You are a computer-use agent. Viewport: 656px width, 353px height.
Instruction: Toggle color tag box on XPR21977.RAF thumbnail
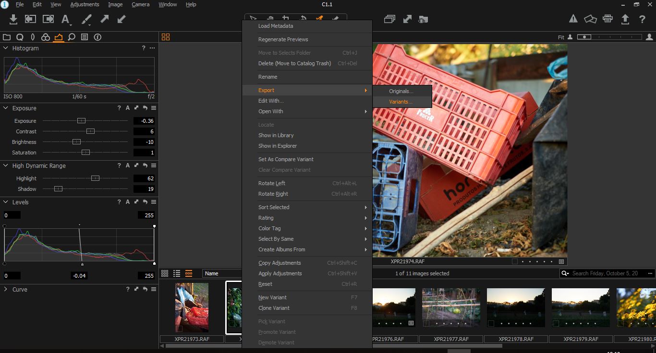(x=426, y=324)
